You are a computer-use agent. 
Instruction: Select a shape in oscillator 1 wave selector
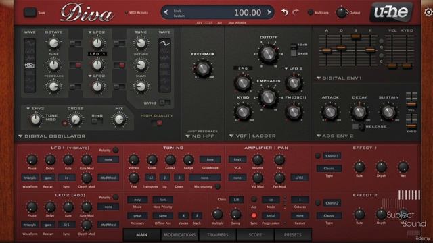pyautogui.click(x=30, y=65)
